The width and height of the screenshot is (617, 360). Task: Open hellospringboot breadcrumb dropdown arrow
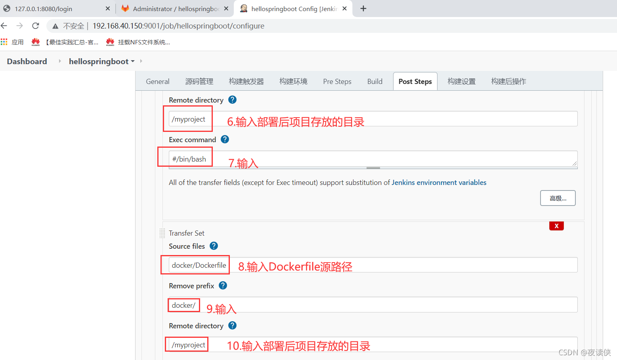[133, 61]
